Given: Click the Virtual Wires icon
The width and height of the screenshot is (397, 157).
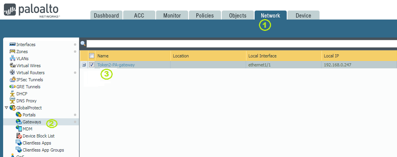Looking at the screenshot, I should pyautogui.click(x=13, y=66).
